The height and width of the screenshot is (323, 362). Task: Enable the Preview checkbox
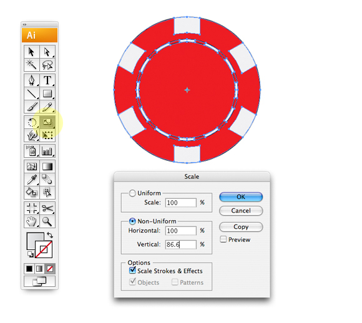click(223, 239)
